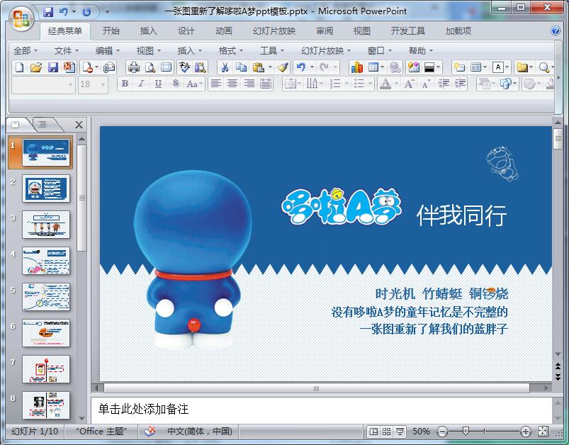Center text alignment icon

coord(232,84)
